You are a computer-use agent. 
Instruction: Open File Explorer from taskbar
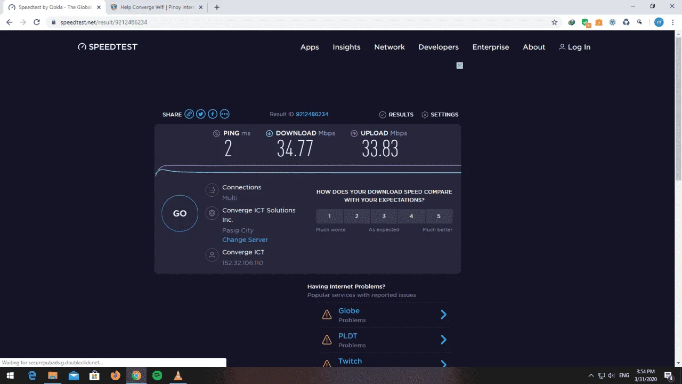[53, 375]
